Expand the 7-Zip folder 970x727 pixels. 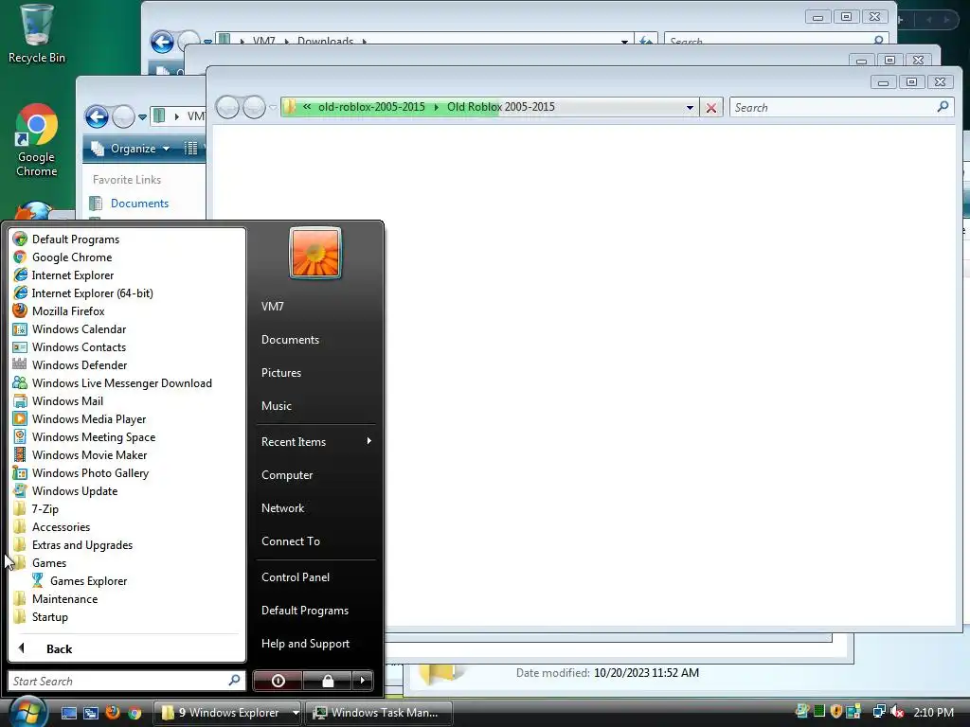click(45, 508)
